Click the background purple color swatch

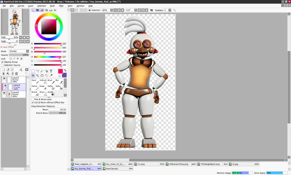click(x=64, y=75)
